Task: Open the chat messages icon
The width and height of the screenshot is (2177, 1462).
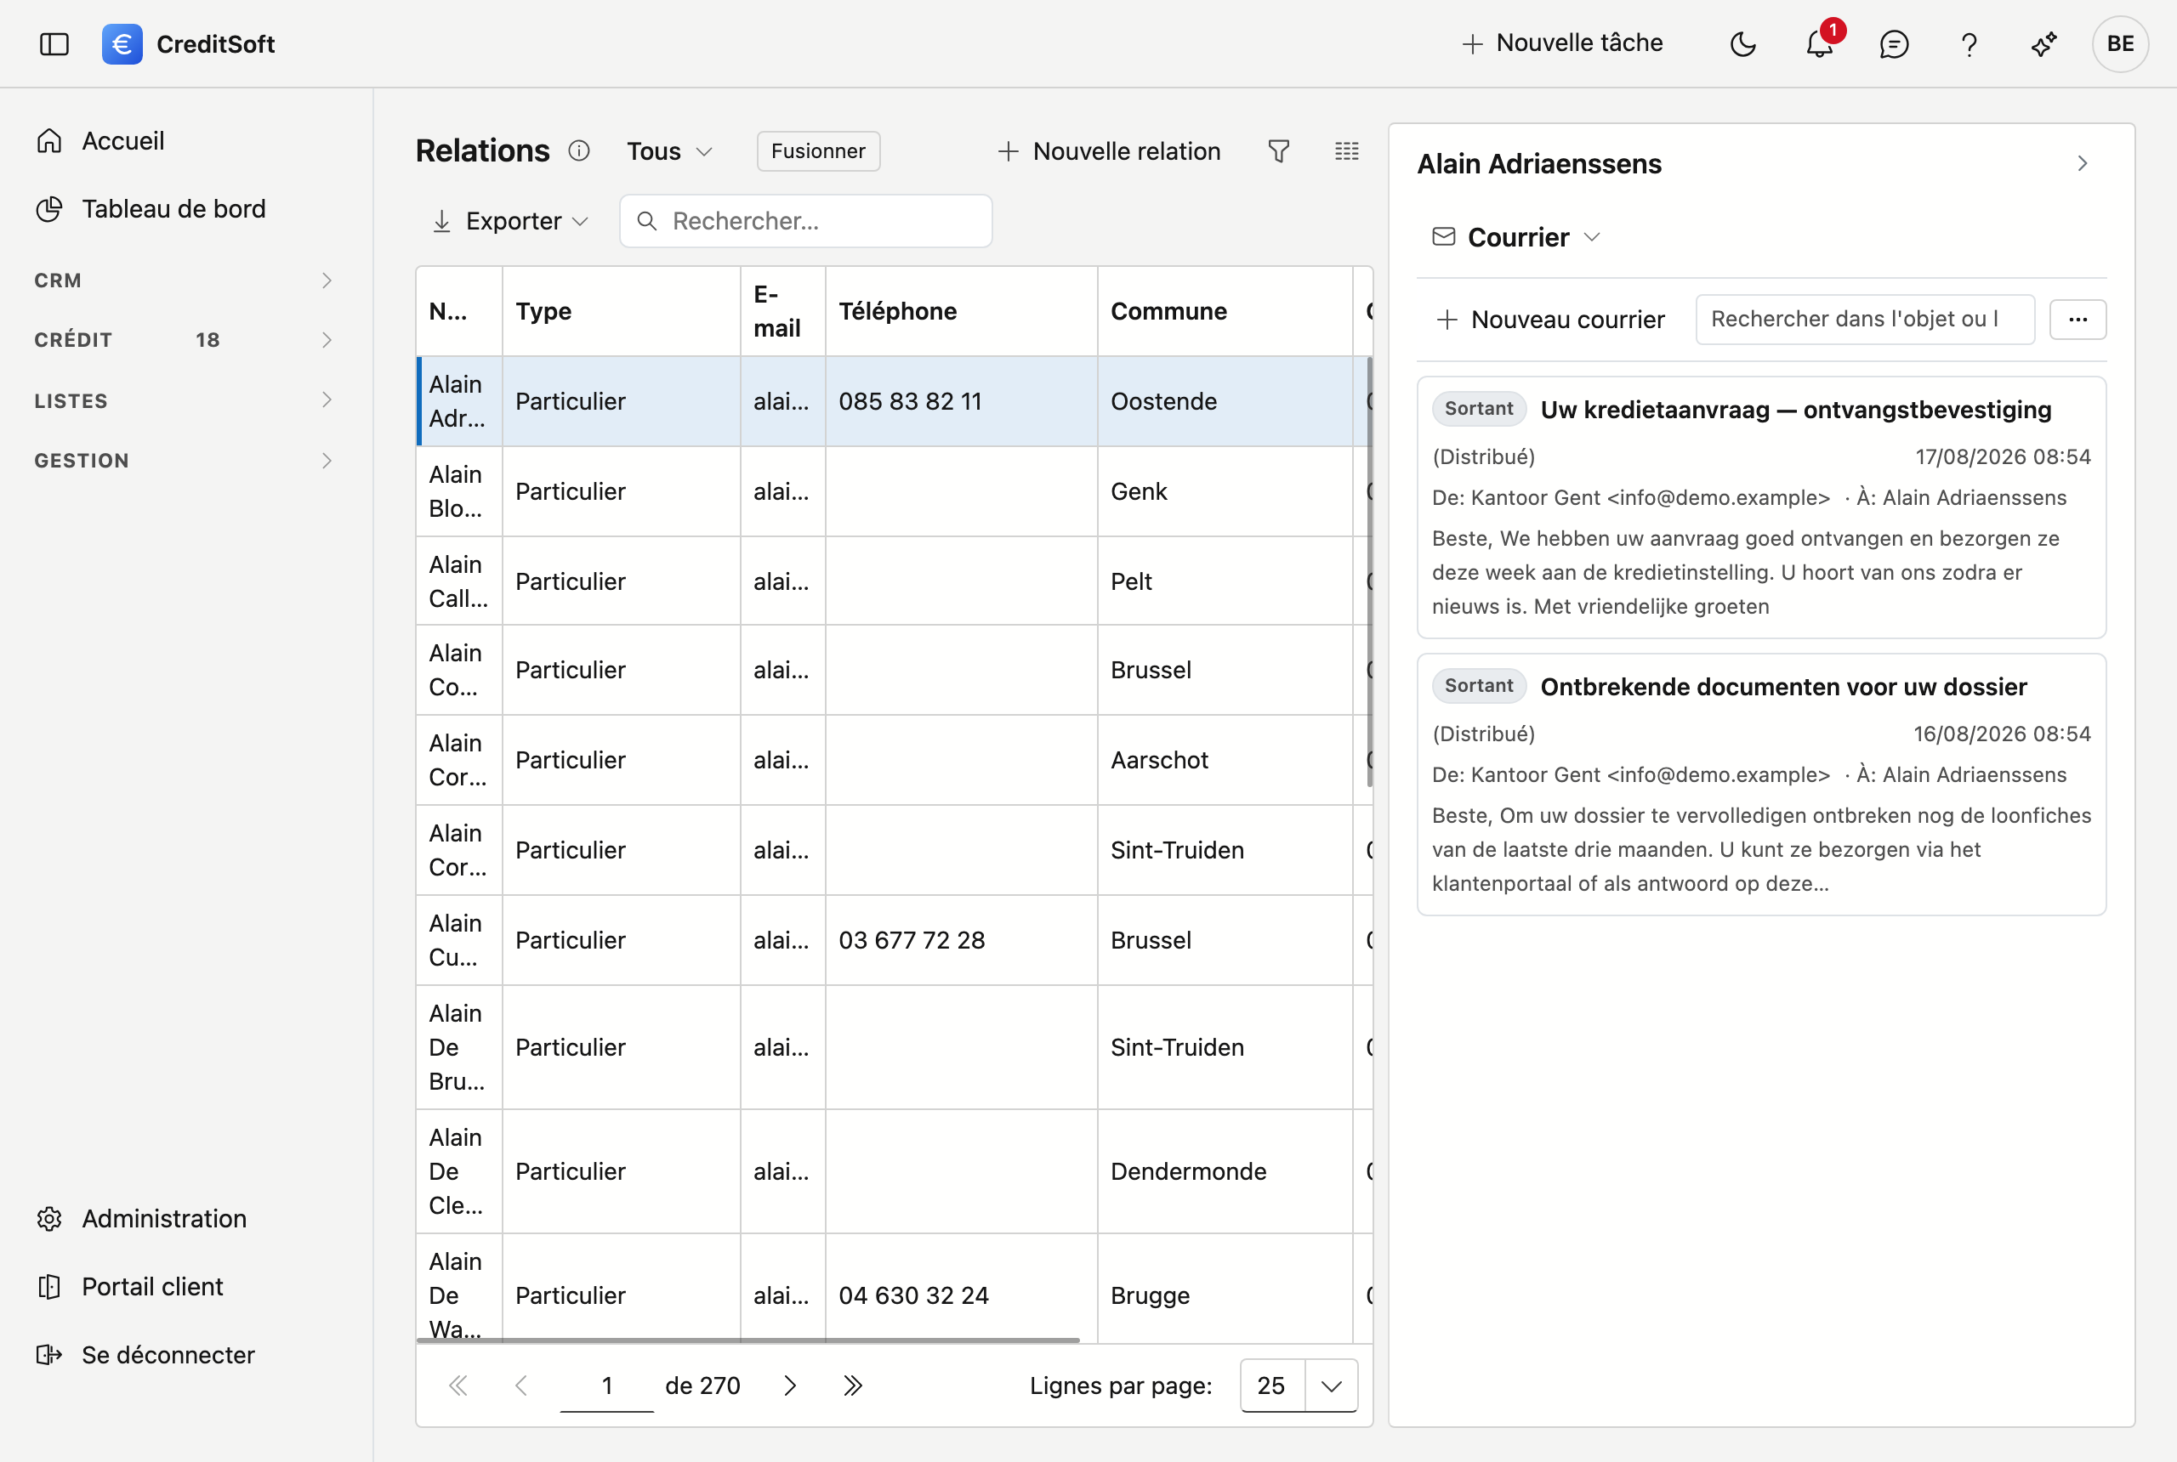Action: tap(1894, 44)
